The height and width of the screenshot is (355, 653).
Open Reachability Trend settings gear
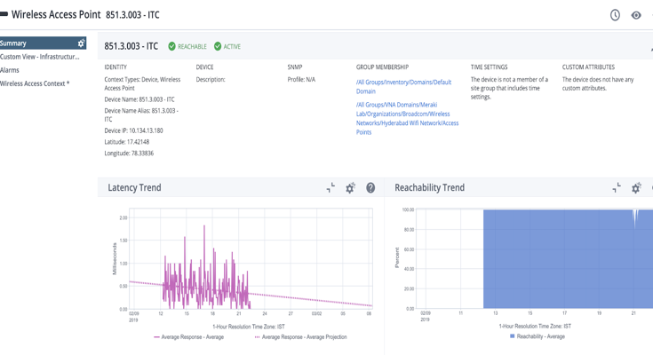[636, 188]
